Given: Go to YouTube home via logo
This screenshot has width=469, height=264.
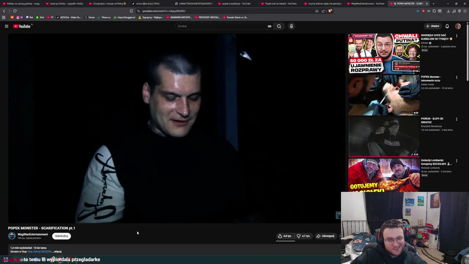Looking at the screenshot, I should click(x=22, y=26).
